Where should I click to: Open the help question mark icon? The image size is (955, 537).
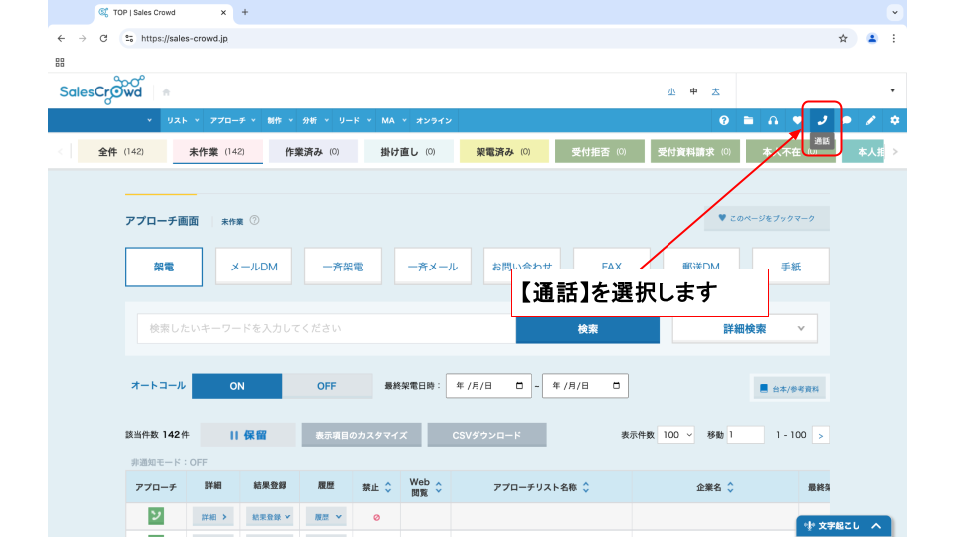724,120
